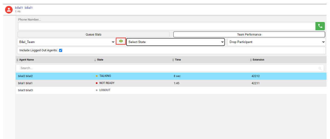The width and height of the screenshot is (330, 139).
Task: Open the Drop Participant dropdown
Action: (x=276, y=42)
